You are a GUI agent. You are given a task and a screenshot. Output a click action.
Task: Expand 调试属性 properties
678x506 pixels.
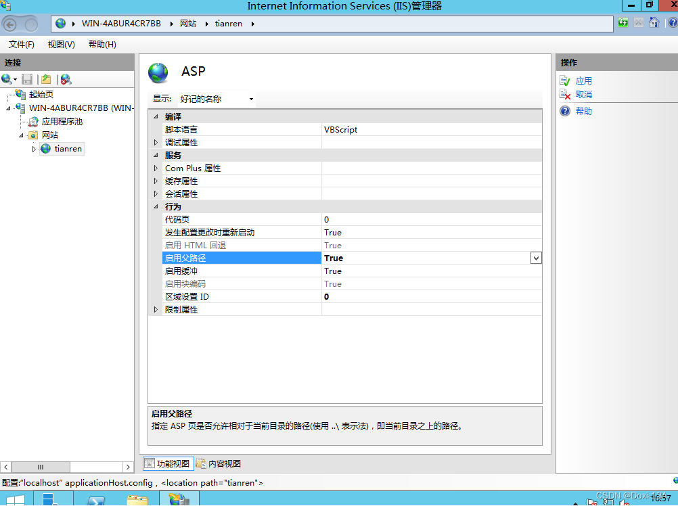[x=156, y=142]
